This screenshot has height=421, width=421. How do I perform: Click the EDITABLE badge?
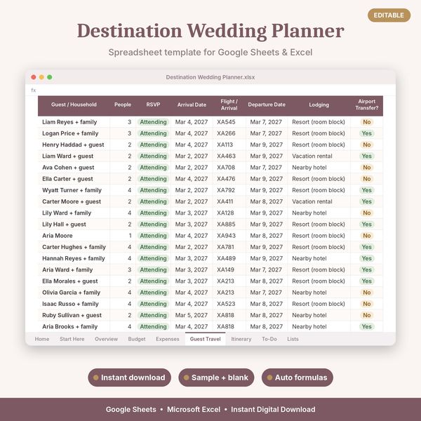[389, 15]
